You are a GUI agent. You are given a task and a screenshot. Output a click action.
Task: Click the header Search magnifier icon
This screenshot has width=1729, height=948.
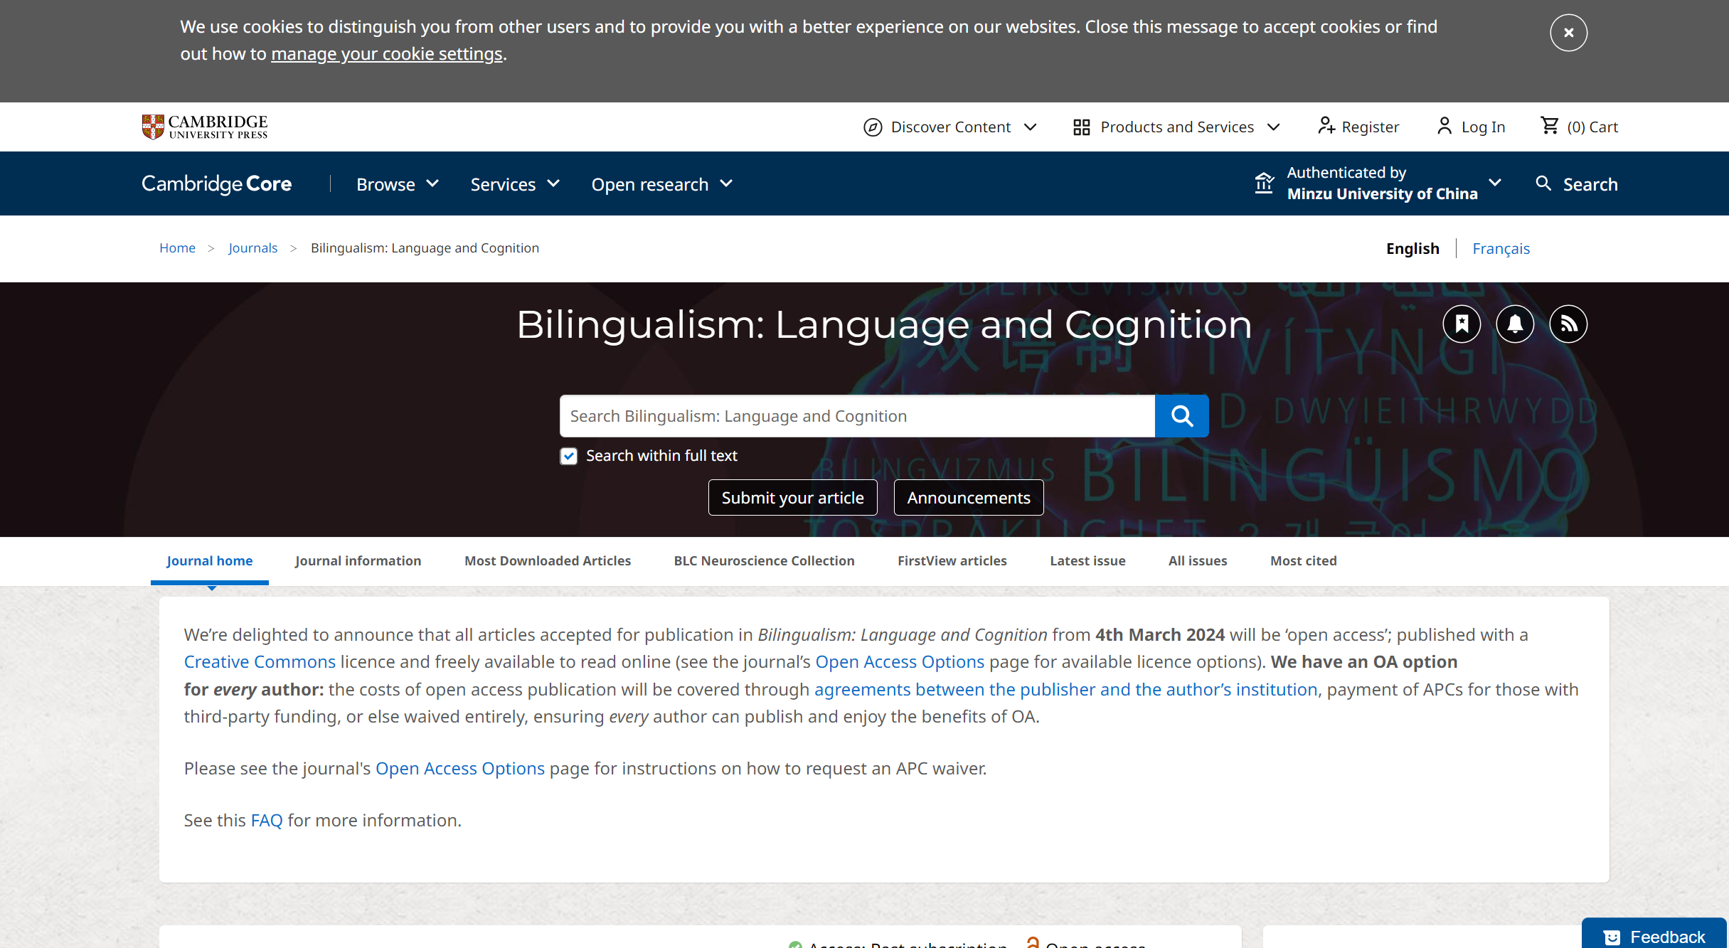coord(1543,183)
